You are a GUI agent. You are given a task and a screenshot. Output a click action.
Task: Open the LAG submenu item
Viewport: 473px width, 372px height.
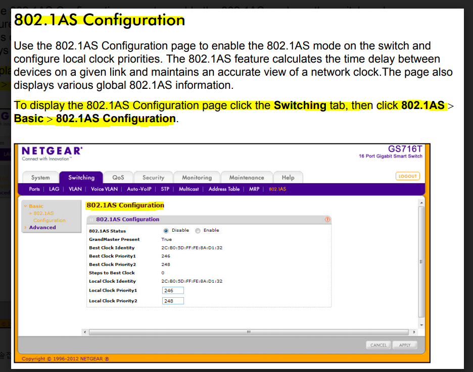54,189
